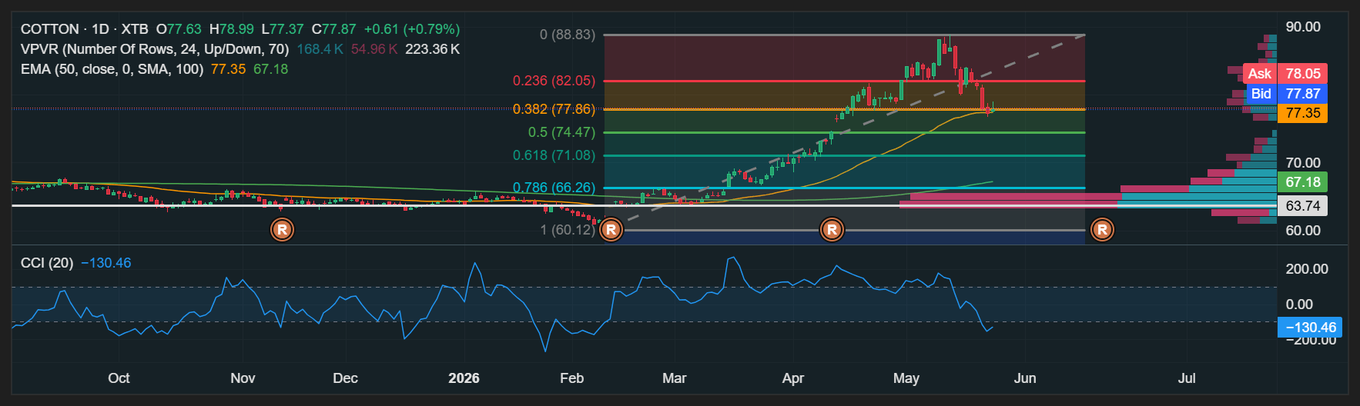
Task: Click the blue −130.46 CCI axis tag
Action: [1310, 328]
